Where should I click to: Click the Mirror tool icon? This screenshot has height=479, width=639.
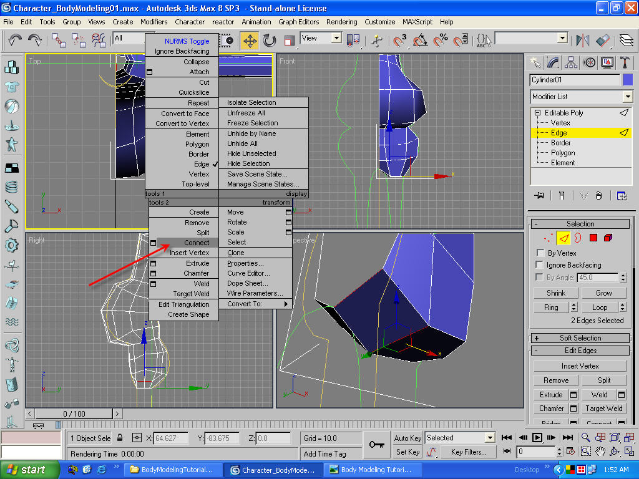click(582, 41)
